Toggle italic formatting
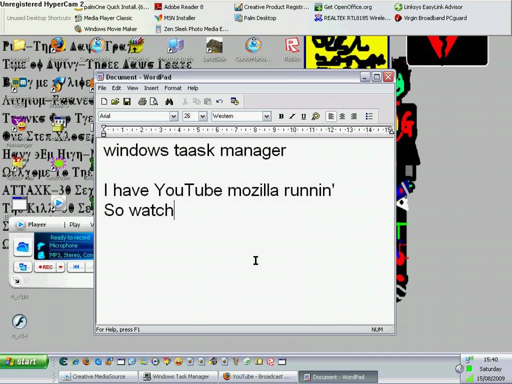512x384 pixels. pos(292,116)
